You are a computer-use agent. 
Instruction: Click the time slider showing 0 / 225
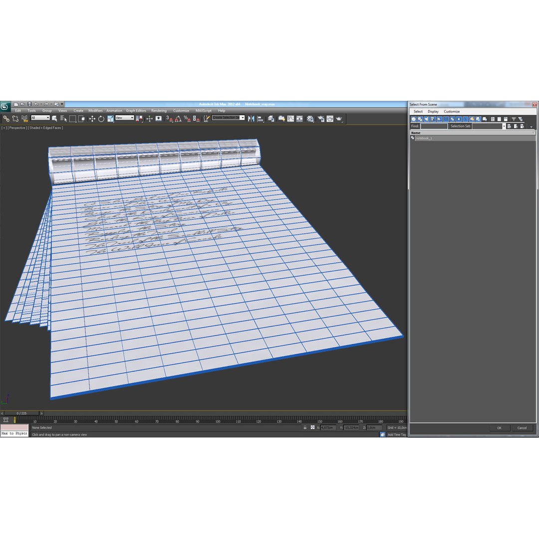point(21,413)
